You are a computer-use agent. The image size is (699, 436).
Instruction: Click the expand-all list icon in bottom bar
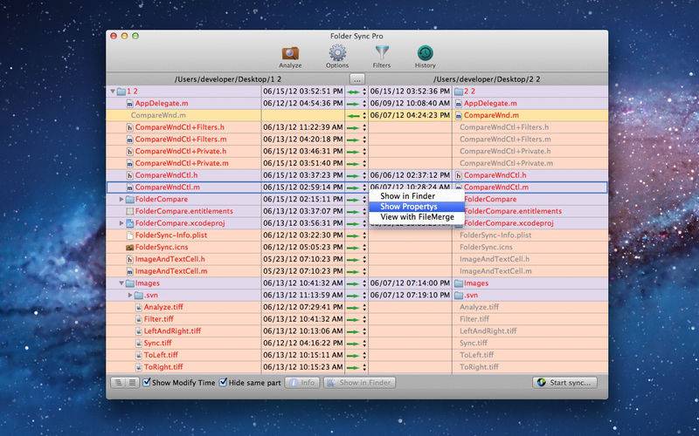(x=133, y=383)
